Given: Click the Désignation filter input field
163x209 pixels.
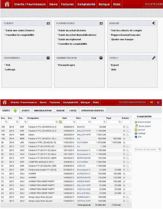Looking at the screenshot, I should (43, 122).
